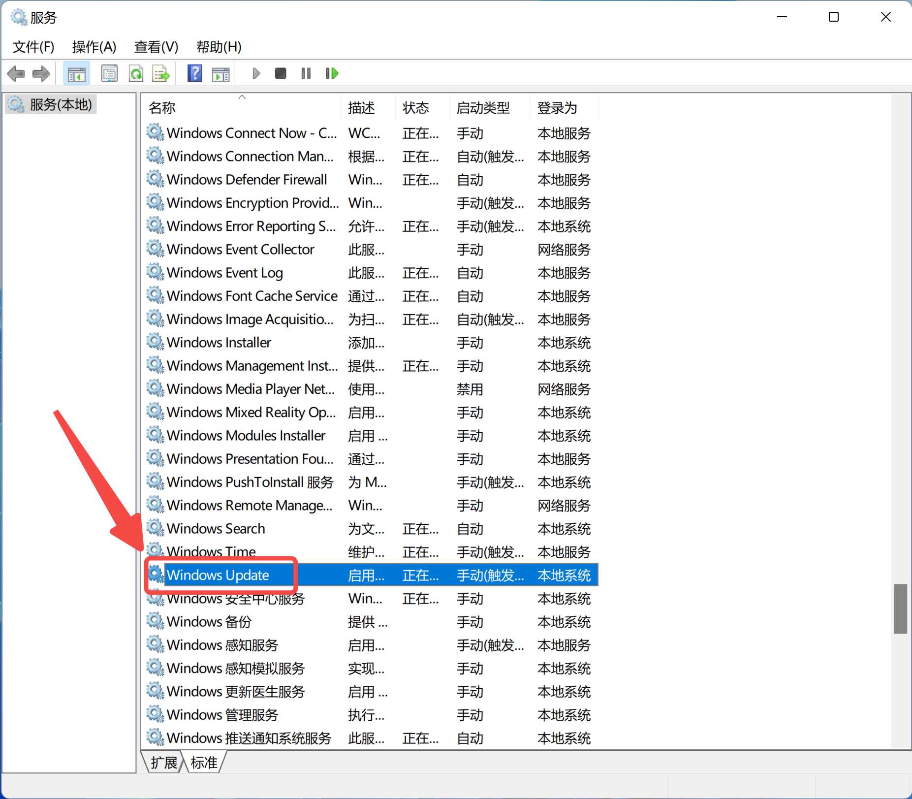Click the Stop Service square icon

point(281,74)
